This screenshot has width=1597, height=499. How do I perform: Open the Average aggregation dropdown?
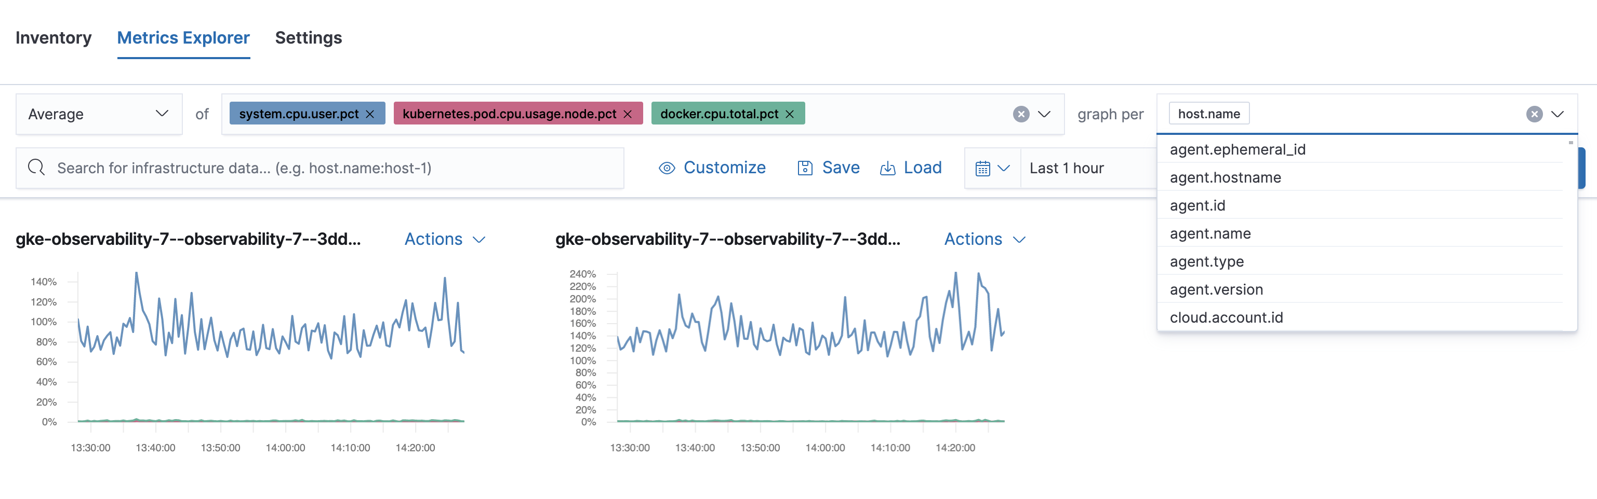(x=99, y=113)
